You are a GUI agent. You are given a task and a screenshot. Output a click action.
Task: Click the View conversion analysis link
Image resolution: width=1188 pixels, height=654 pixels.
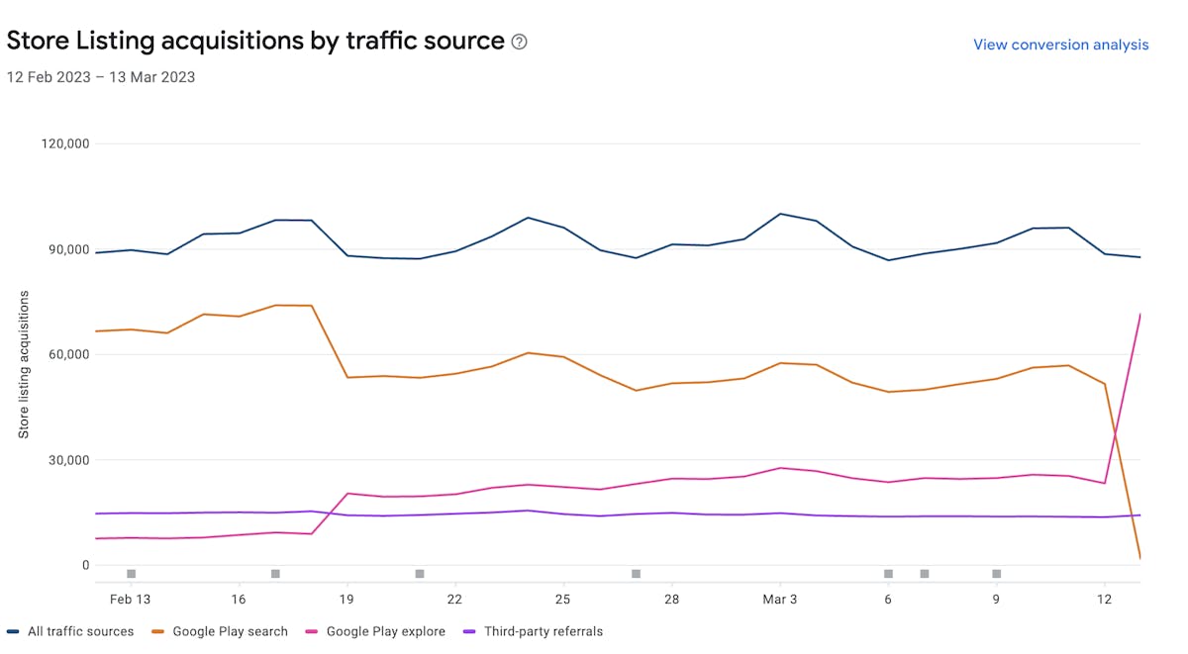tap(1061, 45)
